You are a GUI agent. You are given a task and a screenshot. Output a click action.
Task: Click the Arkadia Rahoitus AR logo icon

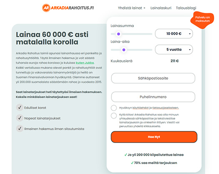pos(46,8)
